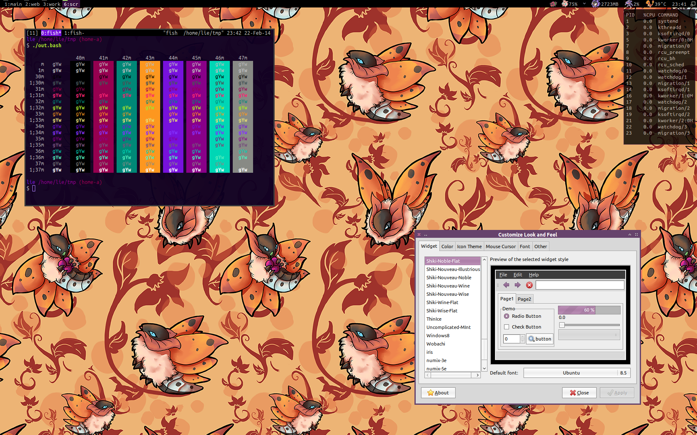This screenshot has width=697, height=435.
Task: Click the window layout icon at the top-right corner
Action: [x=693, y=4]
